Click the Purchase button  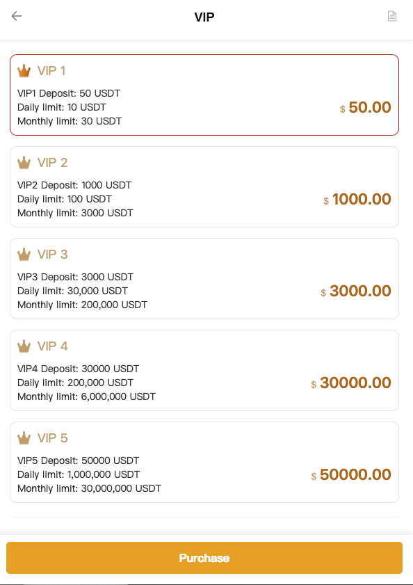[x=204, y=558]
